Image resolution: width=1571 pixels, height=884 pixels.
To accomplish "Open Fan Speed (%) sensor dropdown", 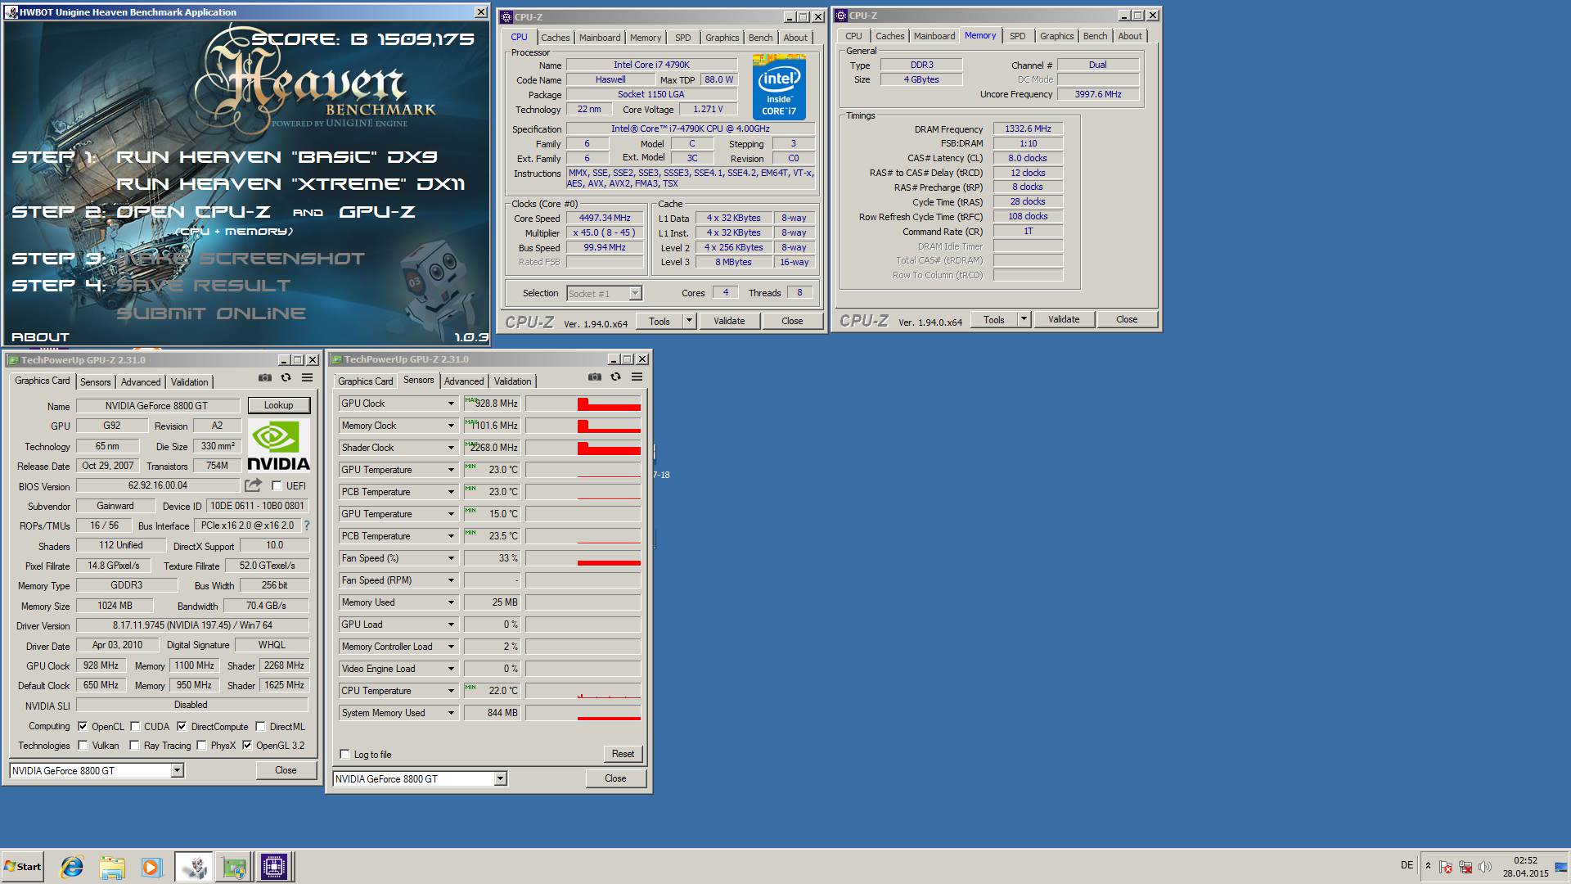I will [450, 558].
